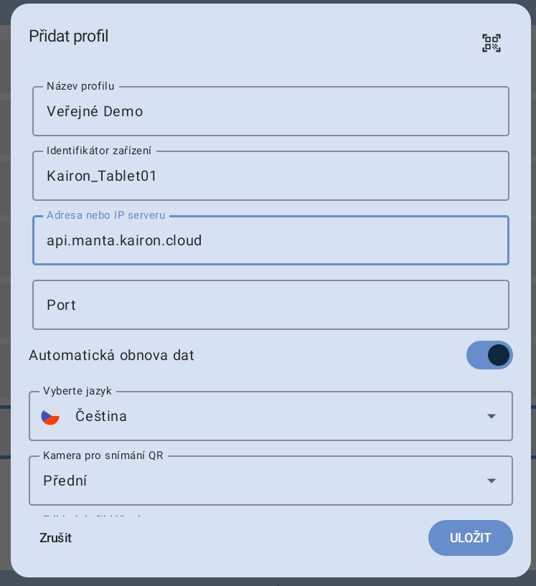Click the Vyberte jazyk floating label

tap(77, 391)
